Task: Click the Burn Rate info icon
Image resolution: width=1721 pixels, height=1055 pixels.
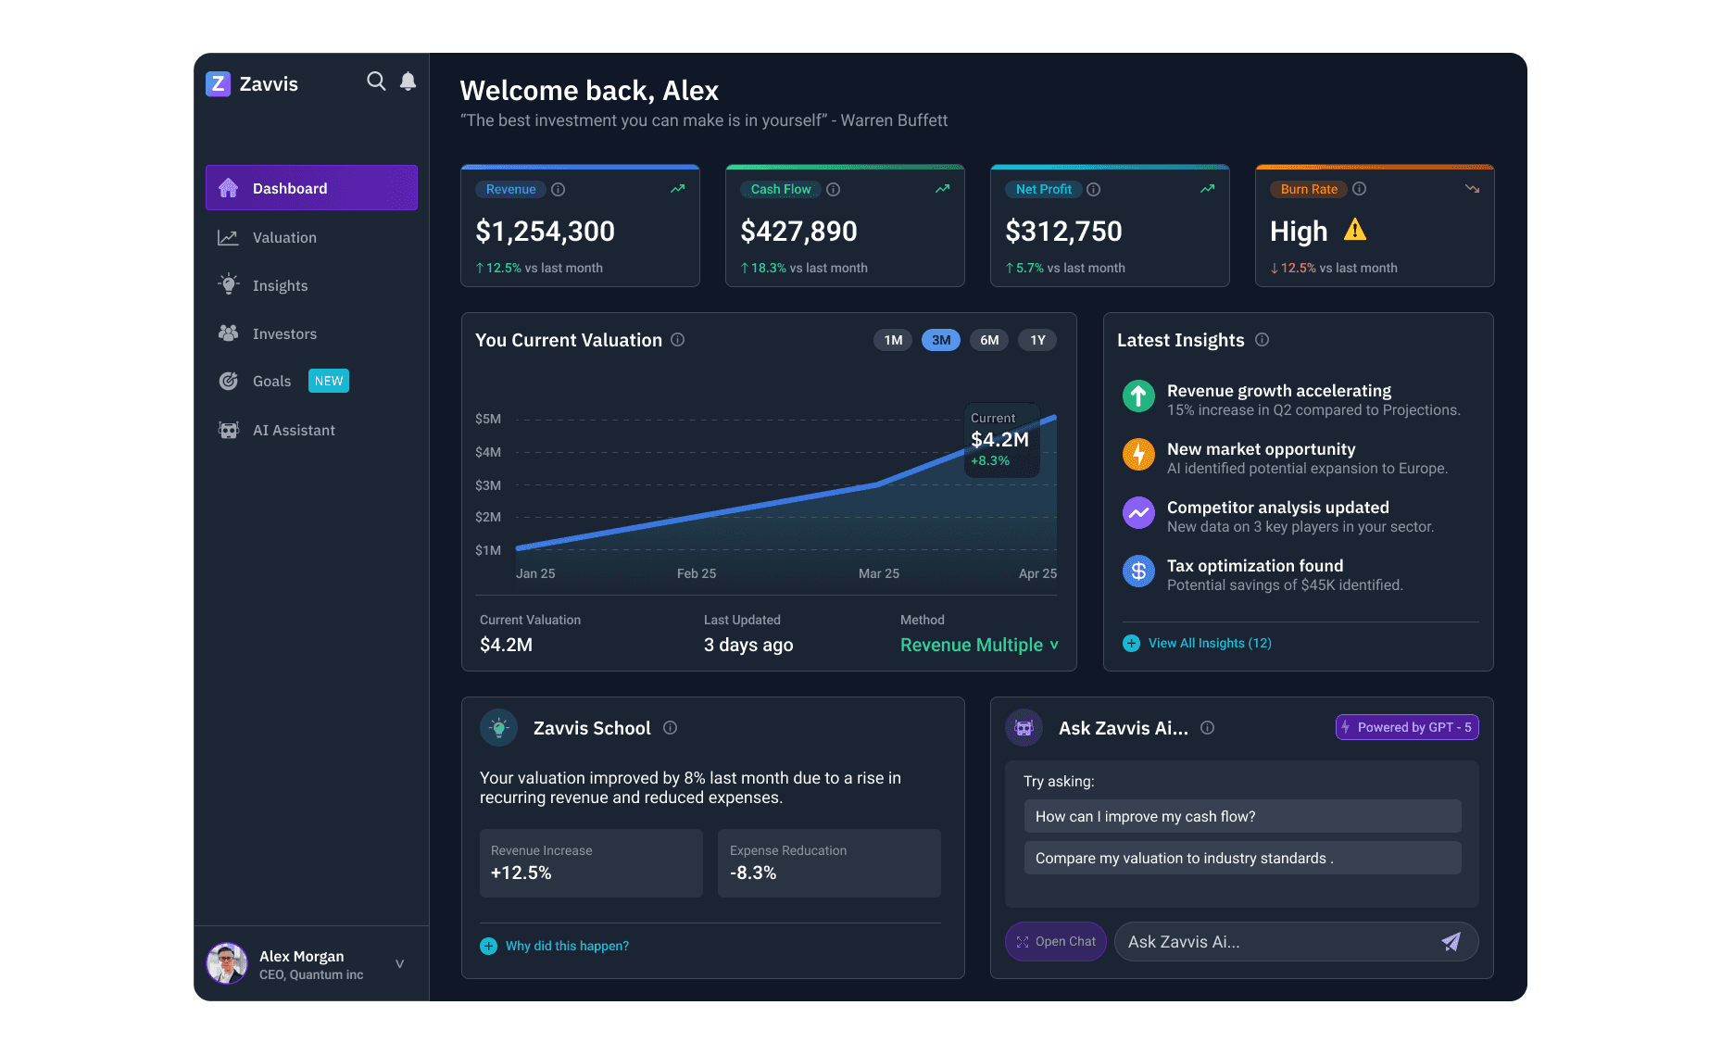Action: (1360, 189)
